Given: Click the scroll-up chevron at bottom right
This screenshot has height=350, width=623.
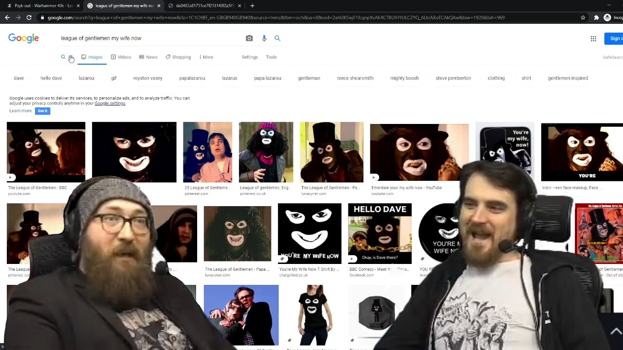Looking at the screenshot, I should tap(615, 332).
